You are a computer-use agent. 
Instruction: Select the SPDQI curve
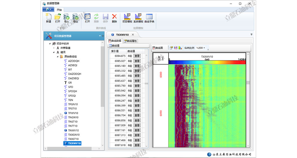(x=72, y=96)
